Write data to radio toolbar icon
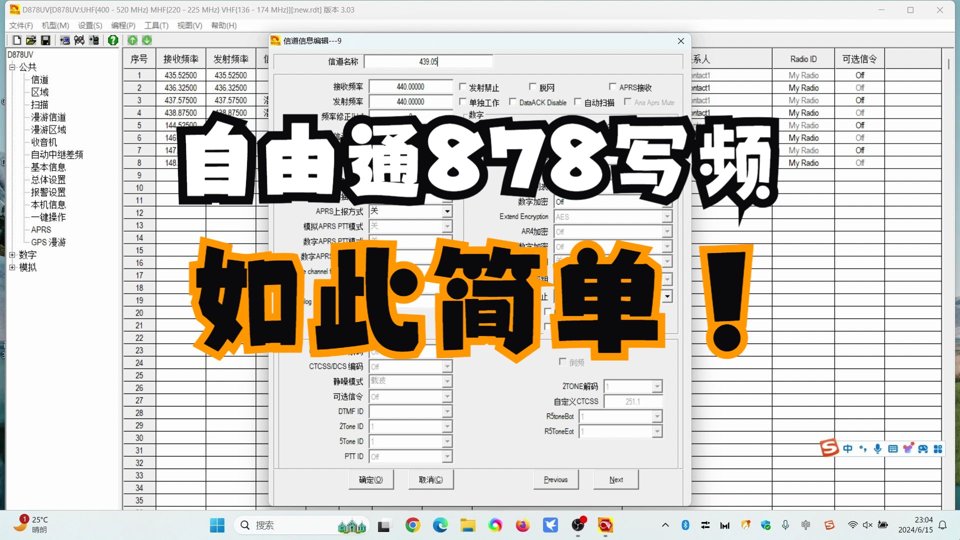Screen dimensions: 960x540 coord(94,40)
